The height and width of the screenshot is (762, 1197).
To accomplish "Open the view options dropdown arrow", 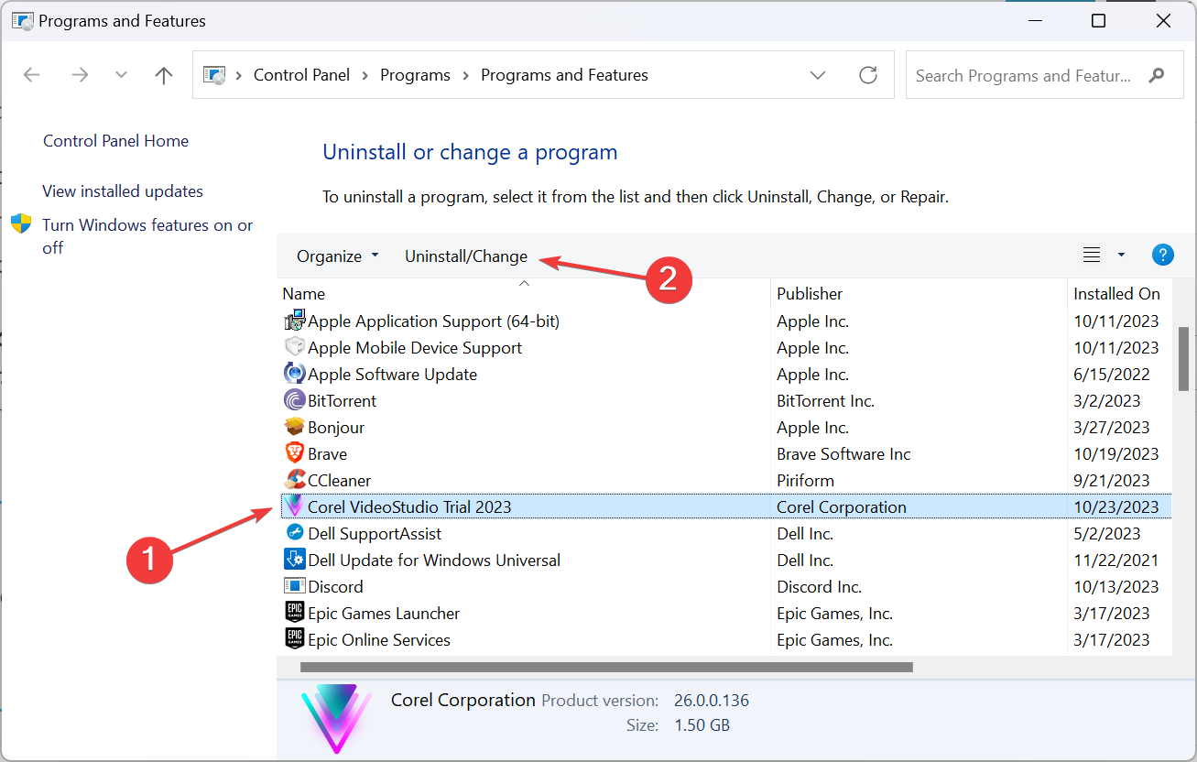I will tap(1121, 256).
